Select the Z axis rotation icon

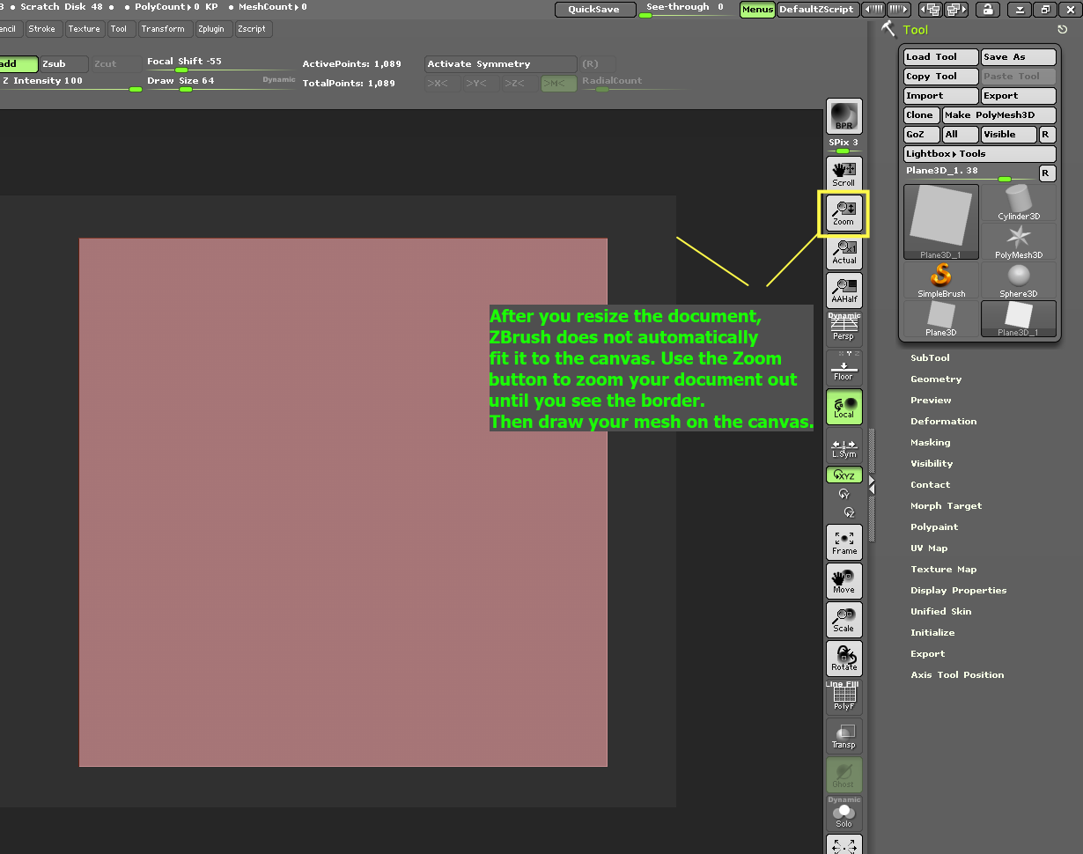tap(848, 512)
